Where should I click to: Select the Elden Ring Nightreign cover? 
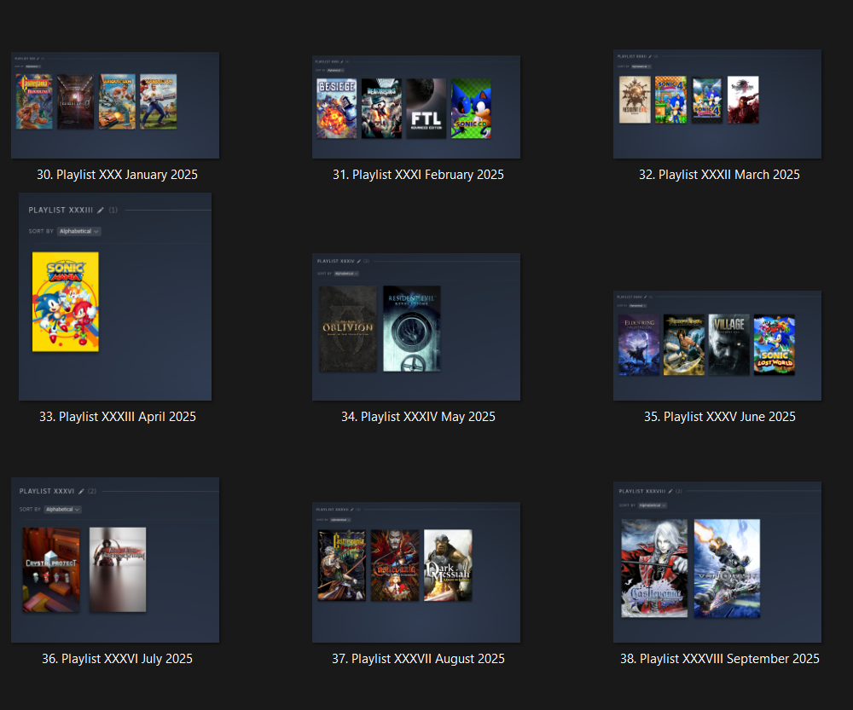click(x=639, y=344)
